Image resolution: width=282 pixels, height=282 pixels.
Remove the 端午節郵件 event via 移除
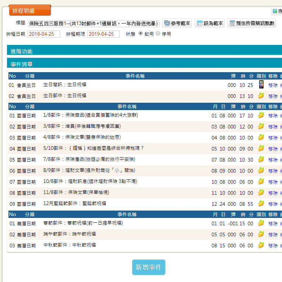pos(273,235)
